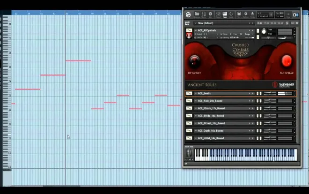Image resolution: width=309 pixels, height=194 pixels.
Task: Open the ACC_BCrash_16z_Bowed name dropdown arrow
Action: [196, 123]
